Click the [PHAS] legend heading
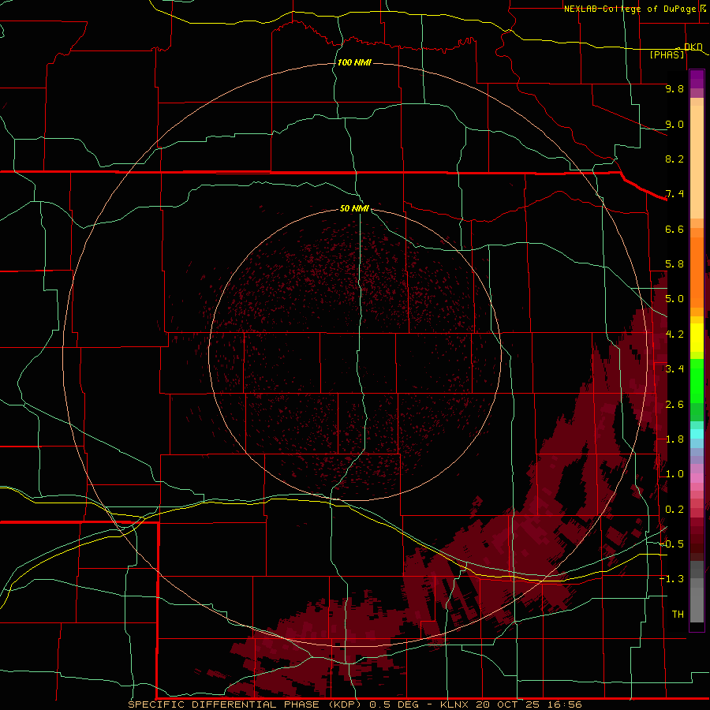This screenshot has height=710, width=710. pos(667,54)
